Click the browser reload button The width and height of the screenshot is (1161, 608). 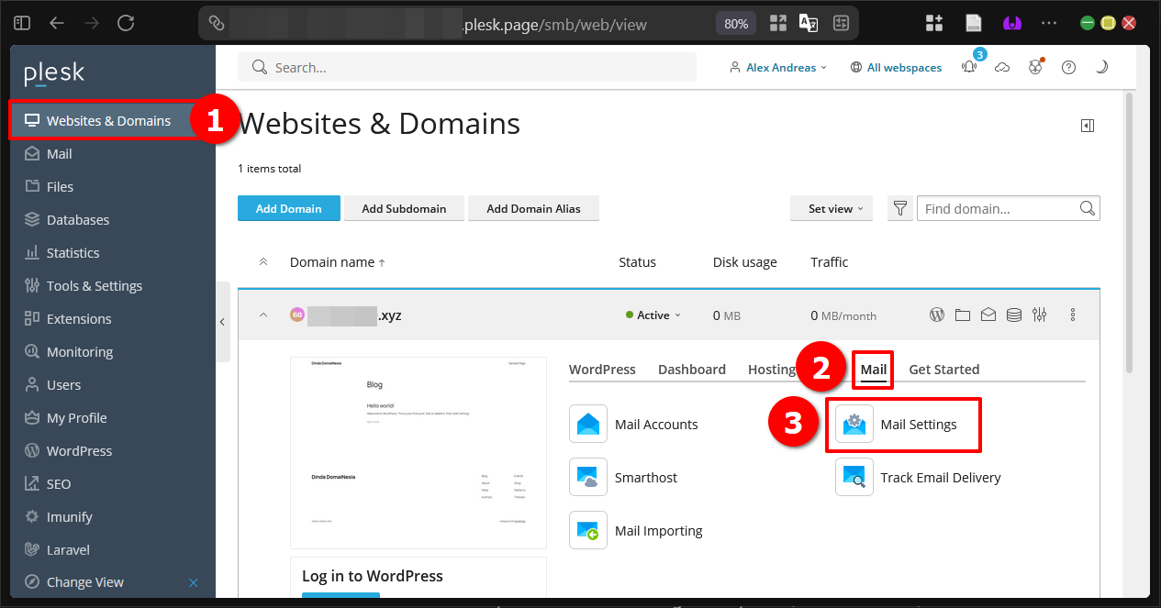(126, 23)
